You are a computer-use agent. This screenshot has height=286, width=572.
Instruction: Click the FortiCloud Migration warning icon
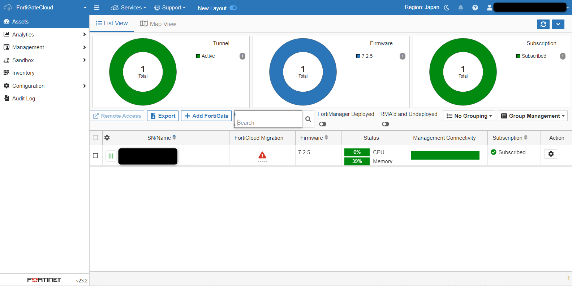(262, 155)
